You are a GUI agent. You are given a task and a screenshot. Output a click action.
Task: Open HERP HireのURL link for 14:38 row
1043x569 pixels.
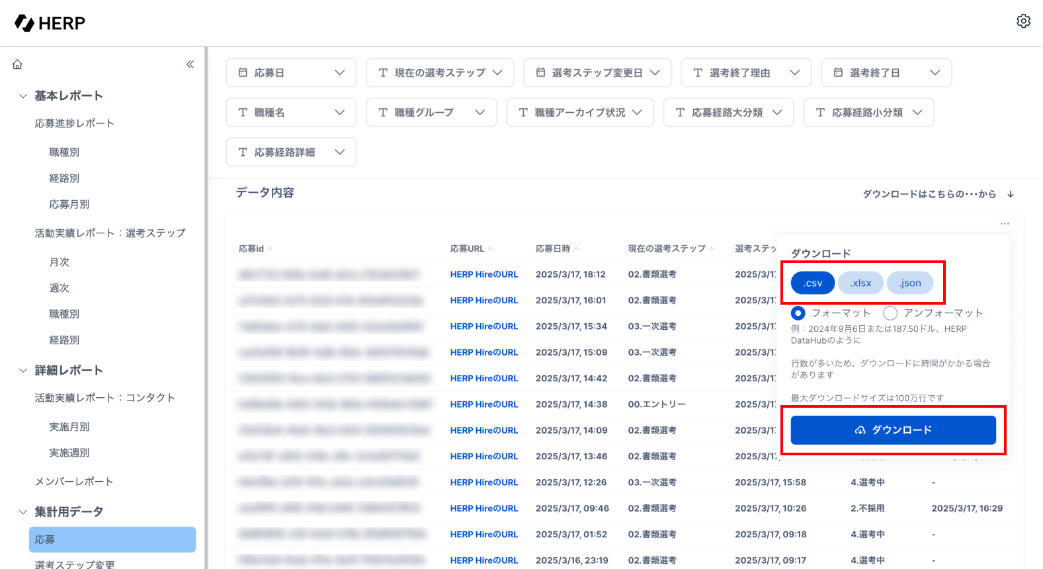tap(484, 404)
